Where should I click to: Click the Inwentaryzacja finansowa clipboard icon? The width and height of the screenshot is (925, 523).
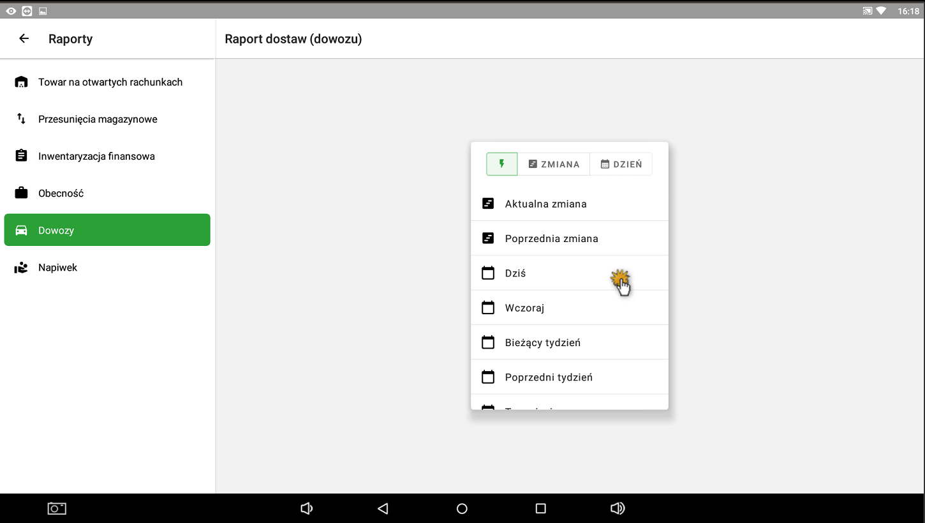[21, 156]
